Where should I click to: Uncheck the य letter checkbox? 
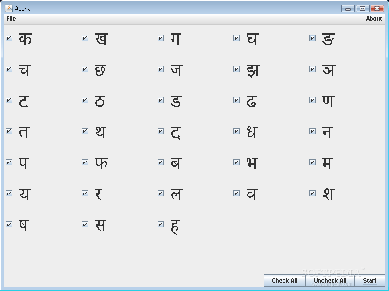click(9, 193)
